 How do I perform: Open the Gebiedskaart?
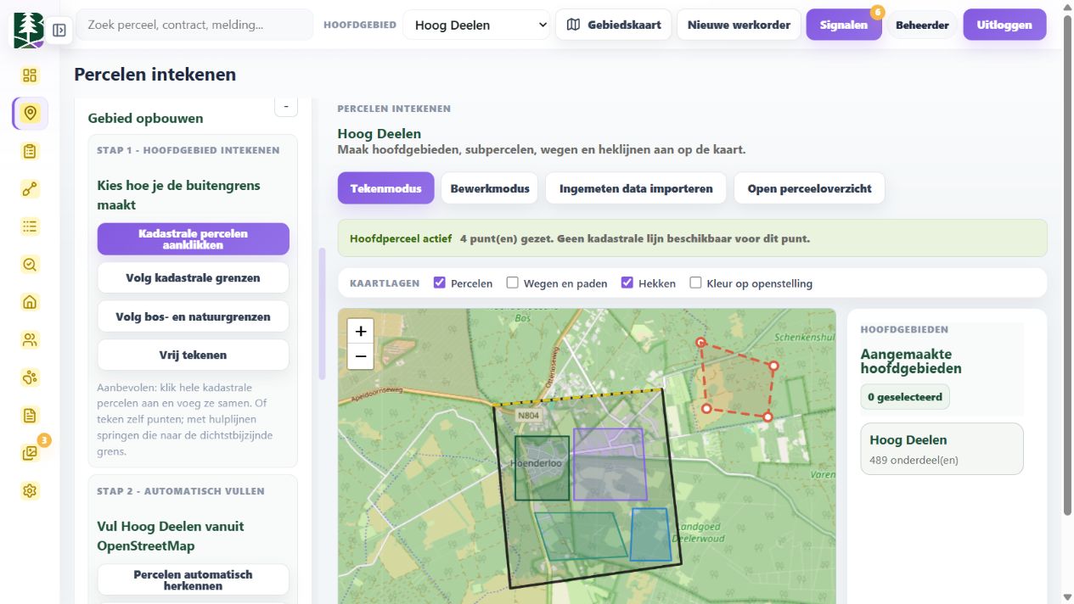click(614, 25)
